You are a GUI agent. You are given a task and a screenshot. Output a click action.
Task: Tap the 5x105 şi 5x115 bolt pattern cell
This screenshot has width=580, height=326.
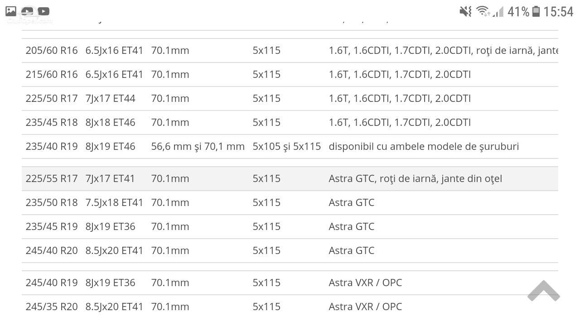point(287,146)
